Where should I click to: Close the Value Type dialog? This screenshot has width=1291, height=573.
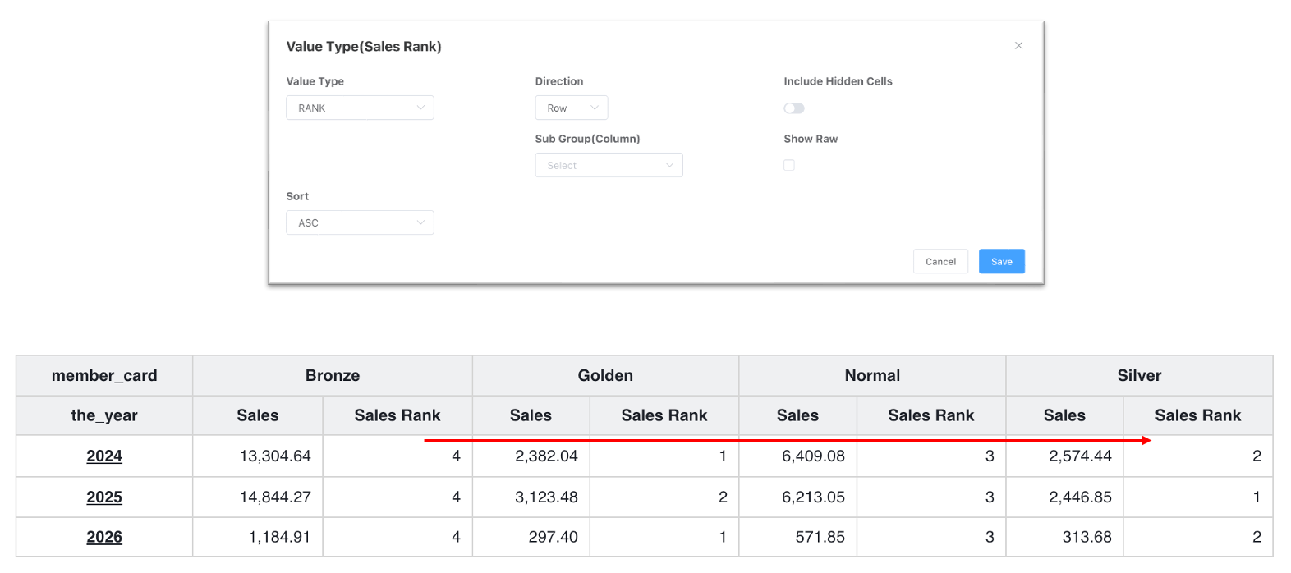tap(1018, 46)
